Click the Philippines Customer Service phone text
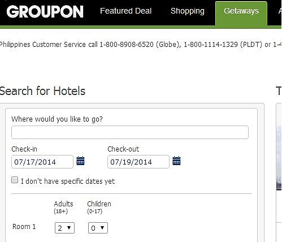282x242 pixels. click(x=141, y=45)
